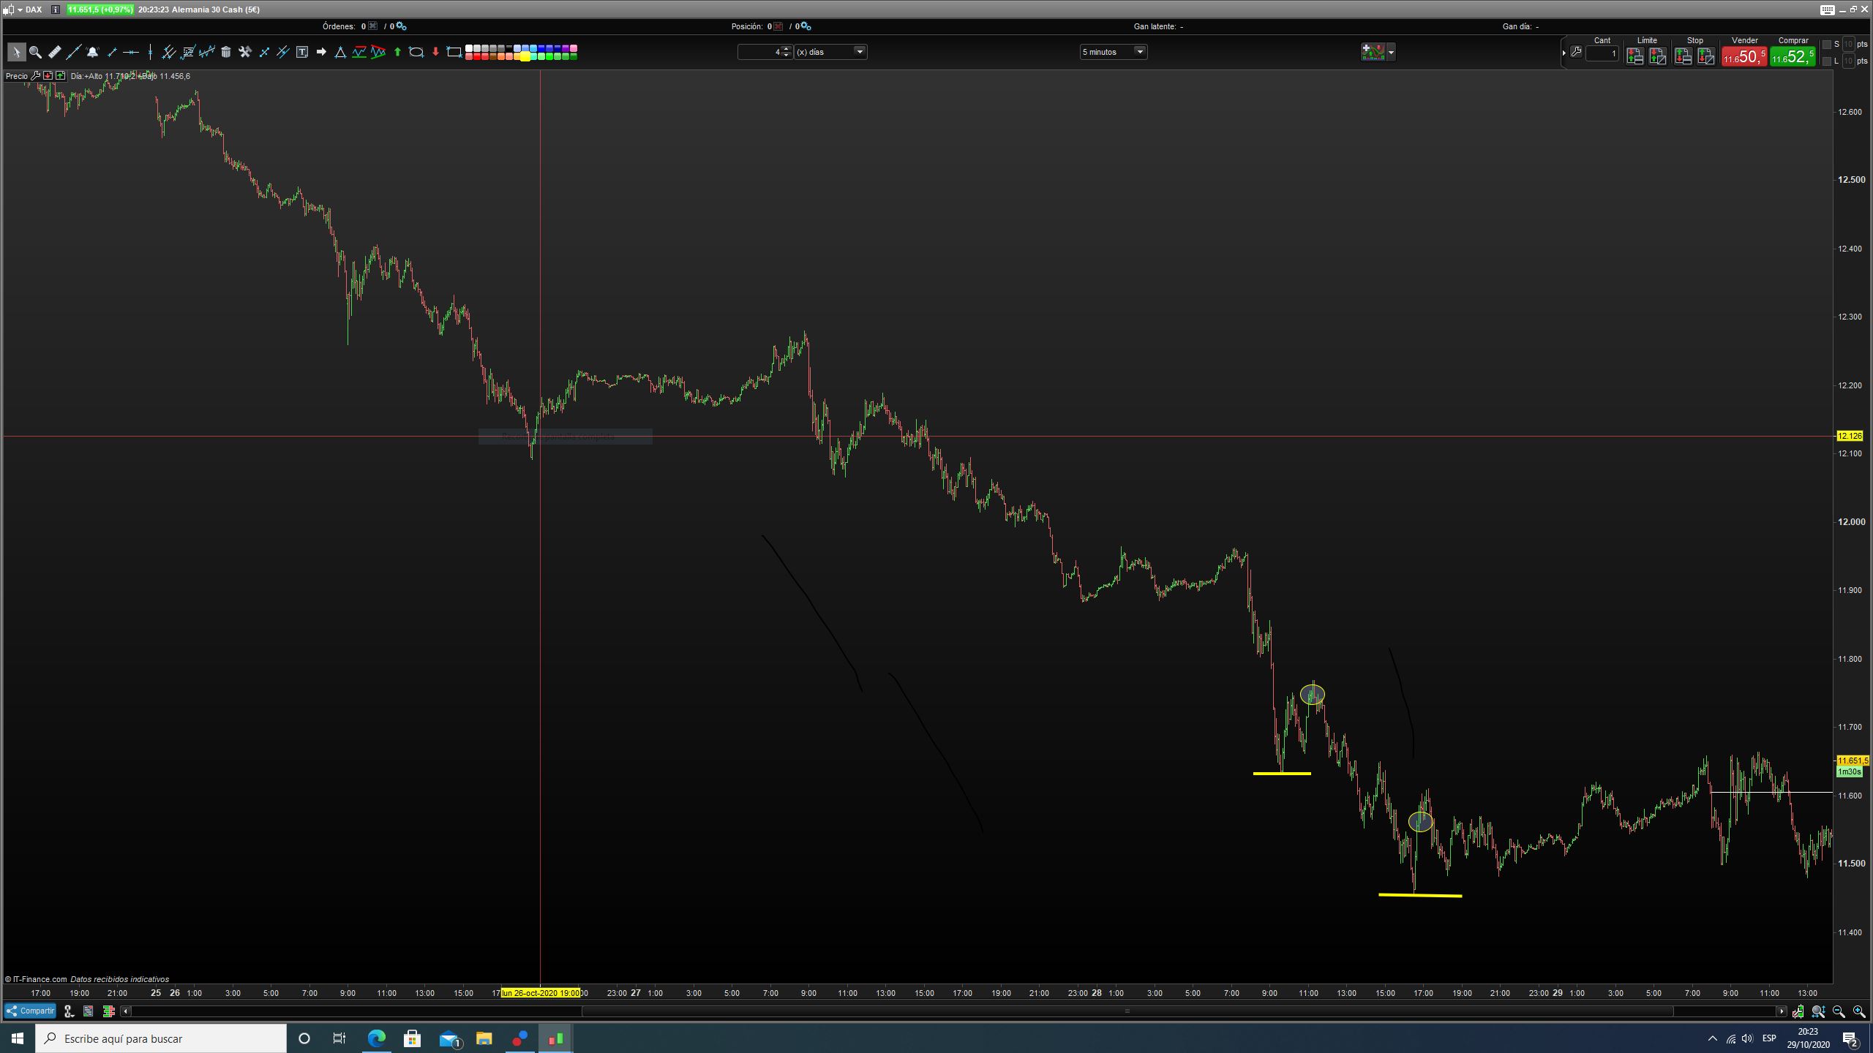
Task: Click the green Comprar price button
Action: coord(1793,56)
